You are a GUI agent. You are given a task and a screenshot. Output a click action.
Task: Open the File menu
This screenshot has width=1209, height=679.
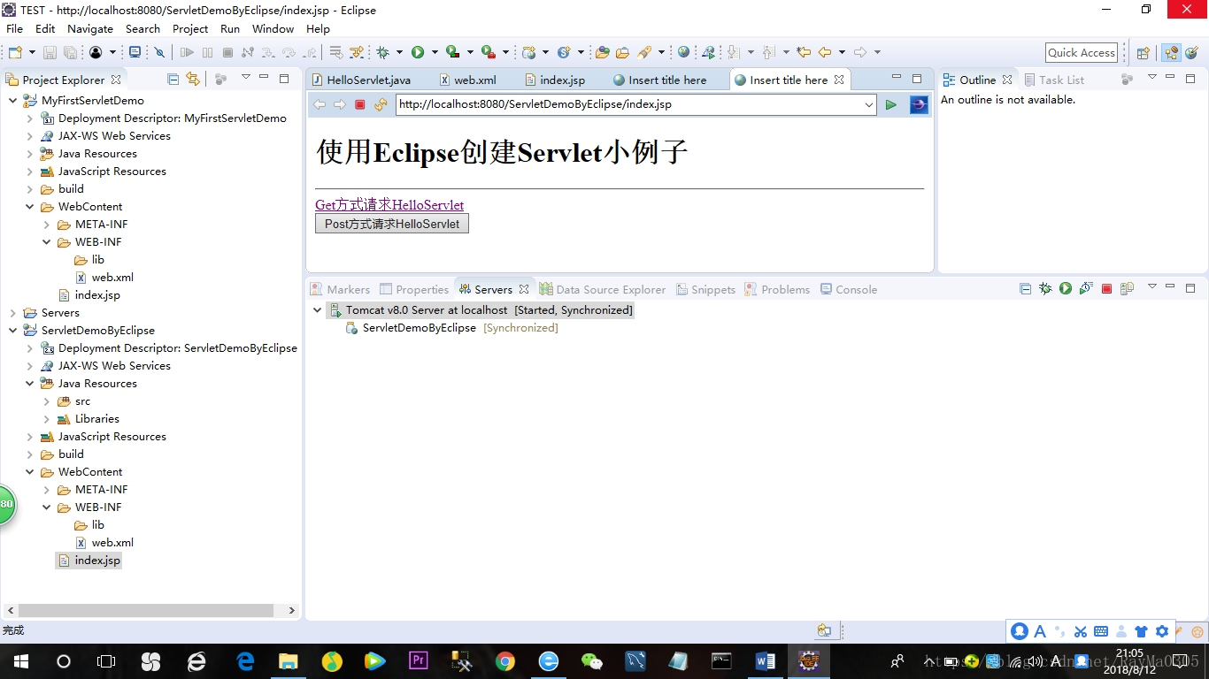(14, 28)
